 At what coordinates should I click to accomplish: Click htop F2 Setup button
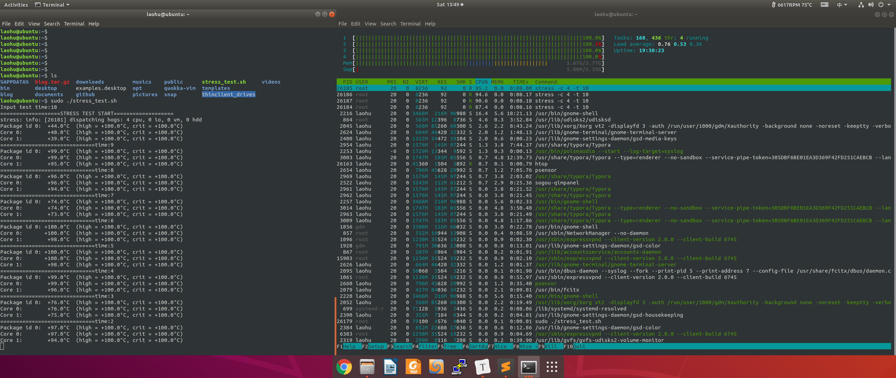coord(374,346)
